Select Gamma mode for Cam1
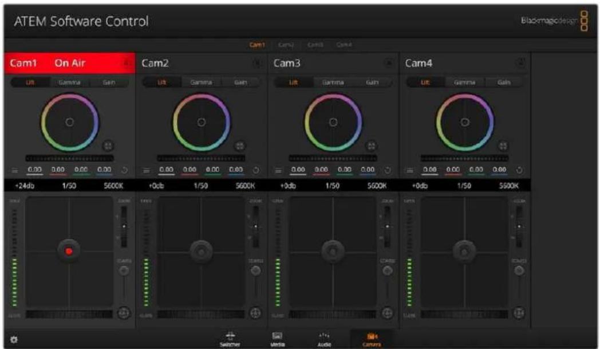Screen dimensions: 600x349 coord(70,83)
